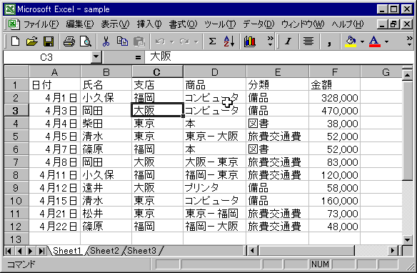Select column A header
Image resolution: width=417 pixels, height=273 pixels.
click(x=54, y=72)
